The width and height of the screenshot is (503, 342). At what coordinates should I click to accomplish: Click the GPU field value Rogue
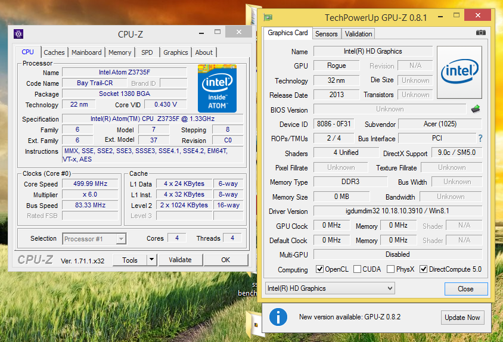point(337,66)
